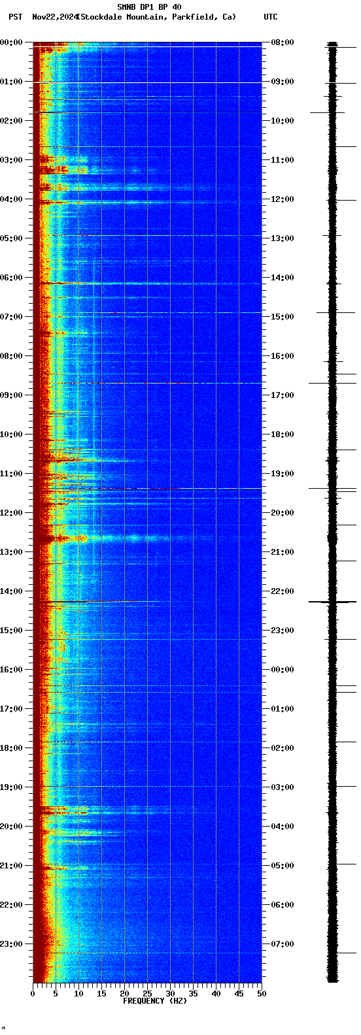Click the UTC time label '17:00'

point(283,395)
